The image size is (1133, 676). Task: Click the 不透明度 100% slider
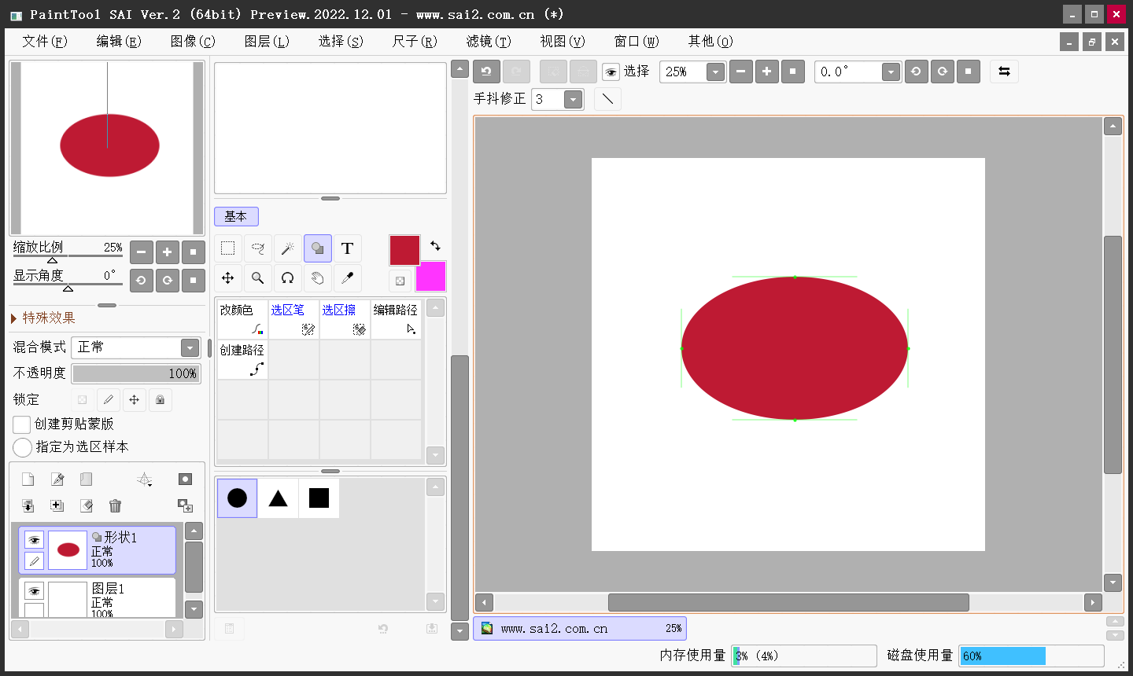[136, 373]
